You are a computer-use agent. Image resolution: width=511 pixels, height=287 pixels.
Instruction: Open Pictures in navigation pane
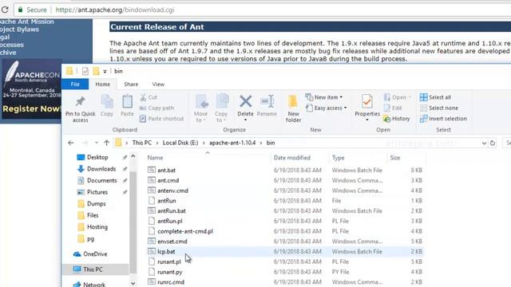point(97,192)
